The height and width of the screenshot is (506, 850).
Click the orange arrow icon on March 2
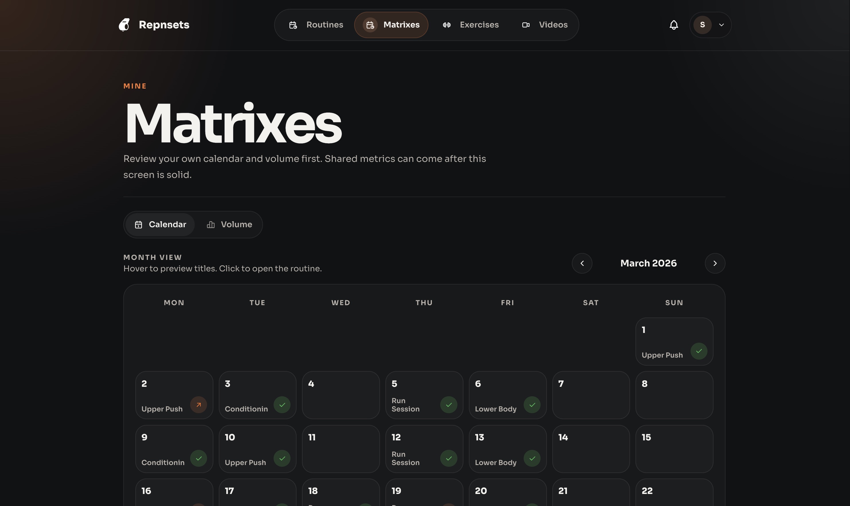coord(198,405)
